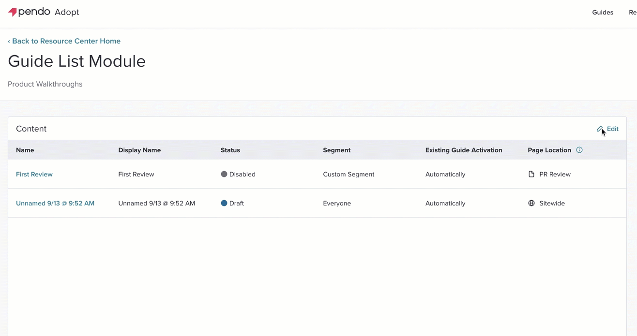This screenshot has width=637, height=336.
Task: Click the Name column header
Action: [25, 150]
